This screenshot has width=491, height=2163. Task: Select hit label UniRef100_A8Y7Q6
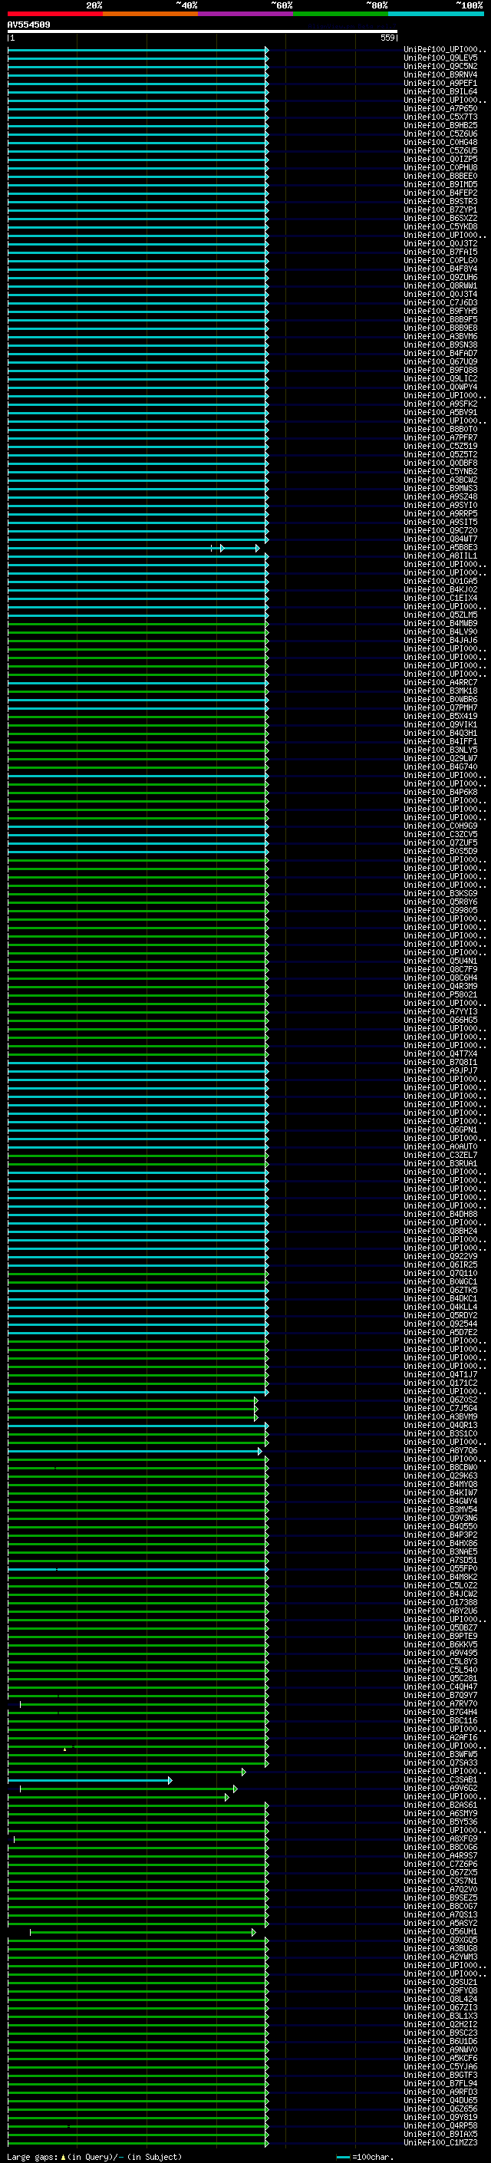coord(440,1451)
